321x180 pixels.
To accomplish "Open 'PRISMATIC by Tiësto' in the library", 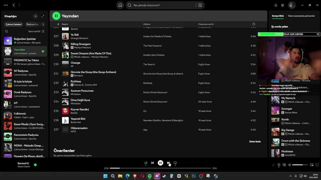I will click(25, 62).
